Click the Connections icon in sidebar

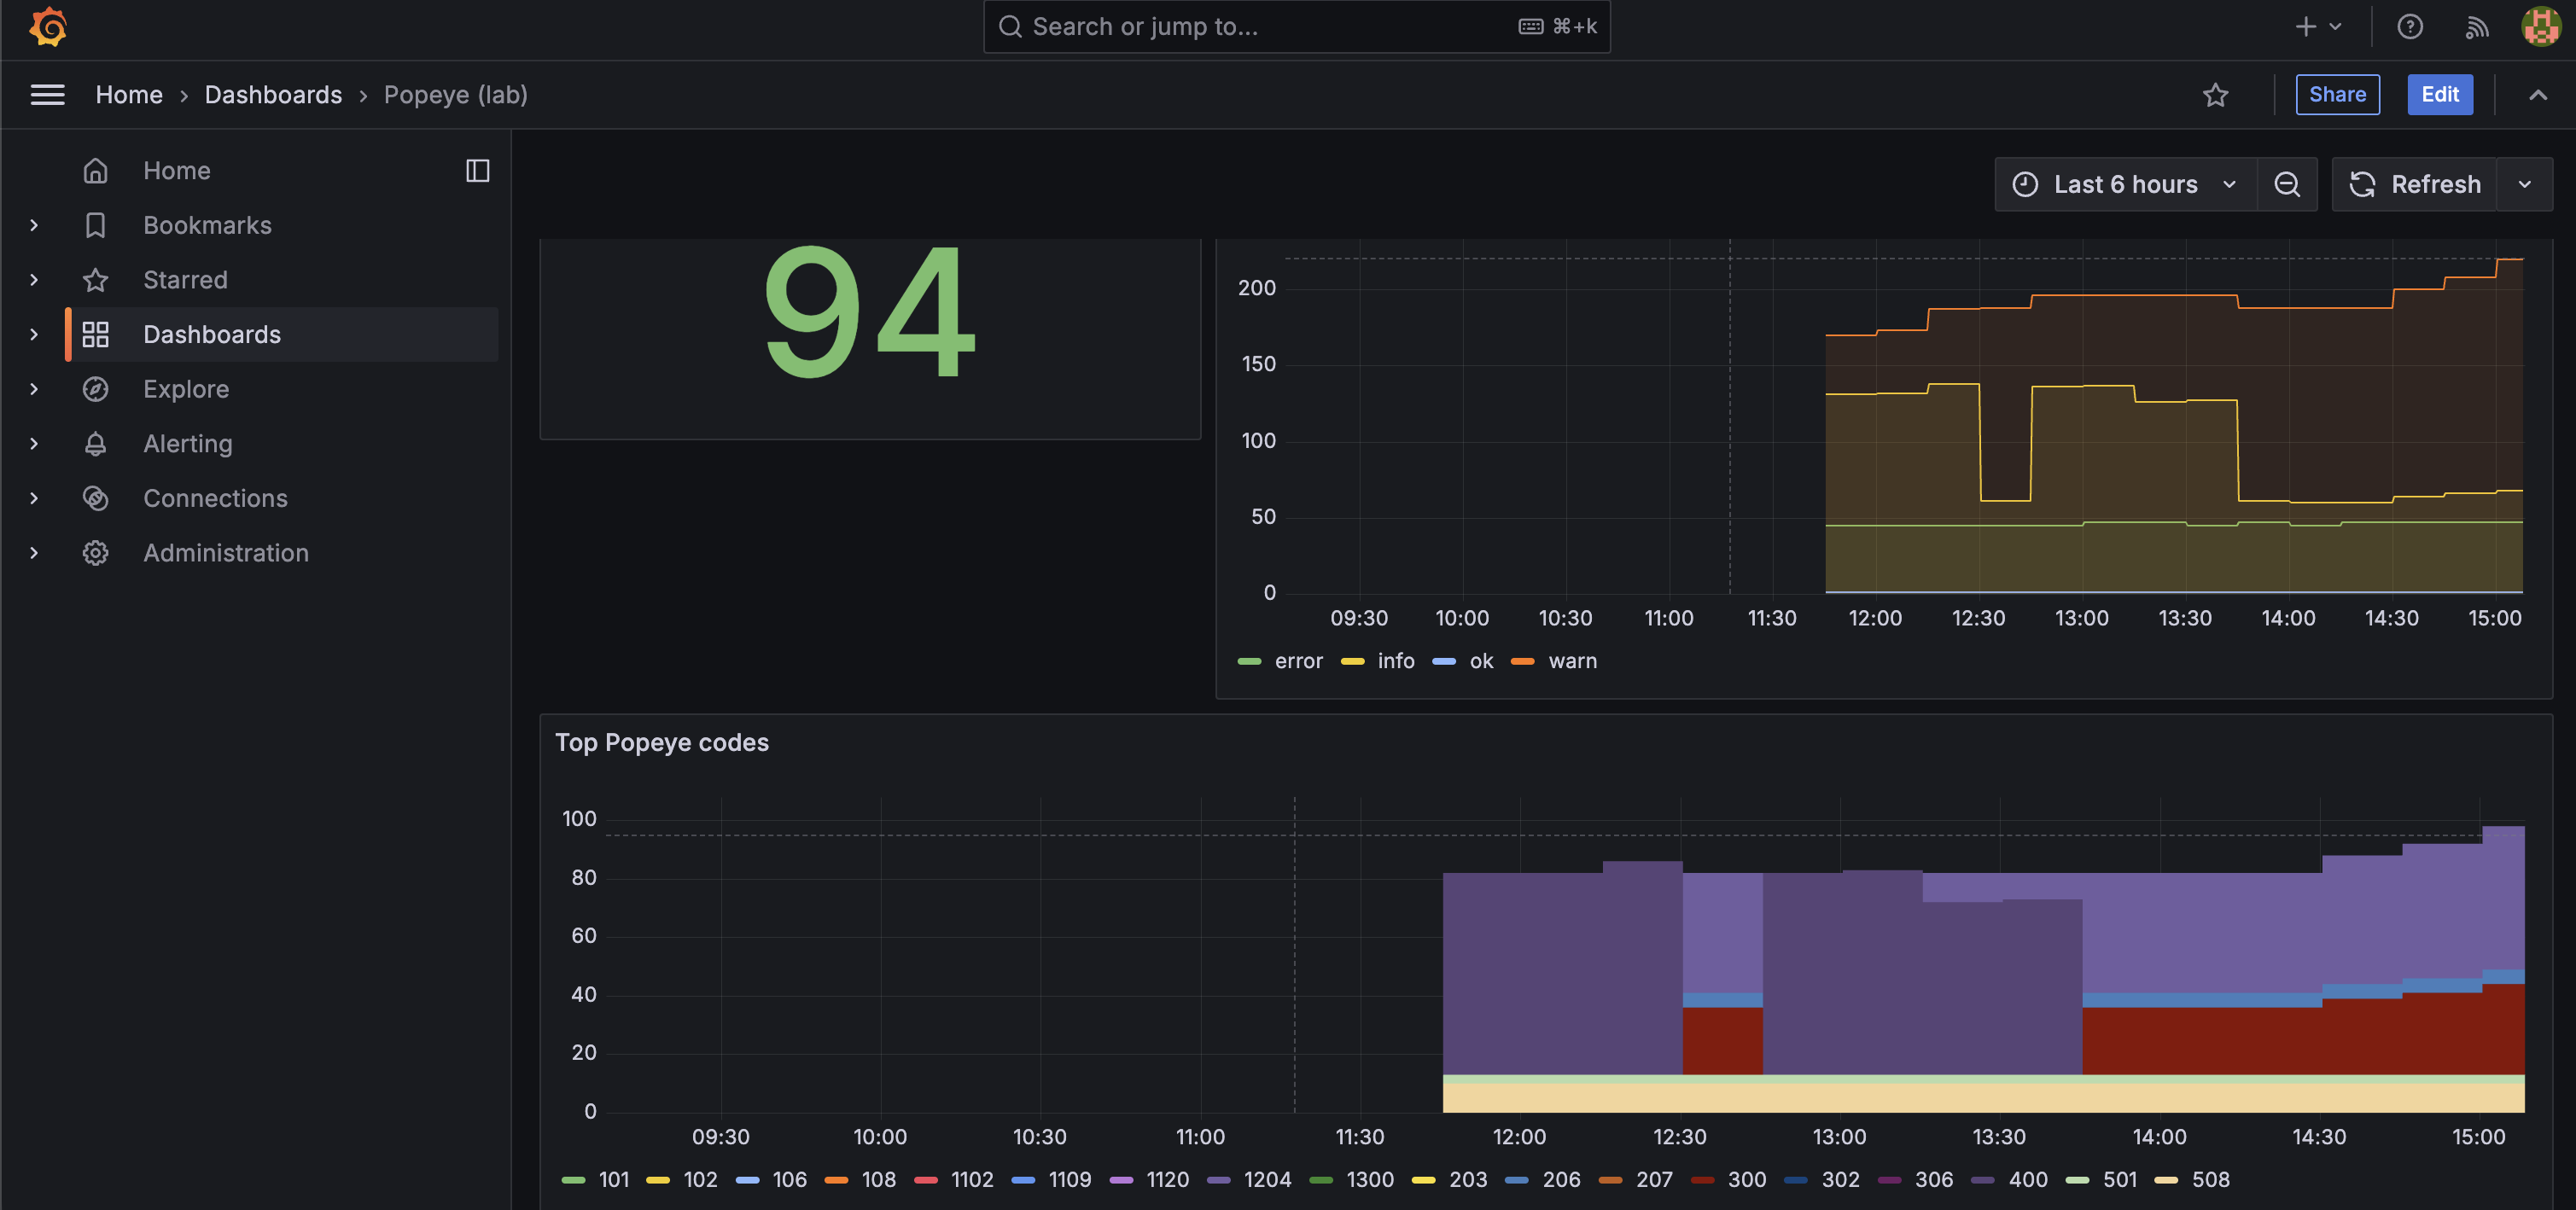click(x=95, y=498)
